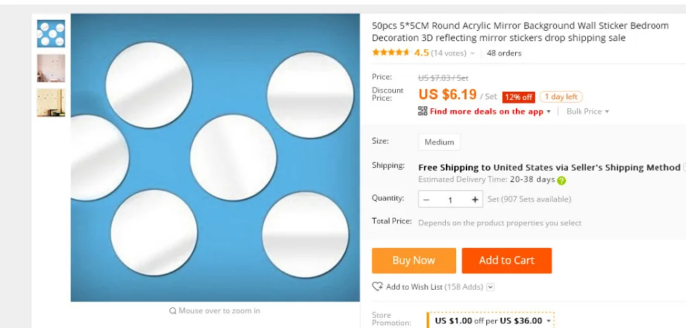Open the Bulk Price dropdown
686x328 pixels.
588,112
